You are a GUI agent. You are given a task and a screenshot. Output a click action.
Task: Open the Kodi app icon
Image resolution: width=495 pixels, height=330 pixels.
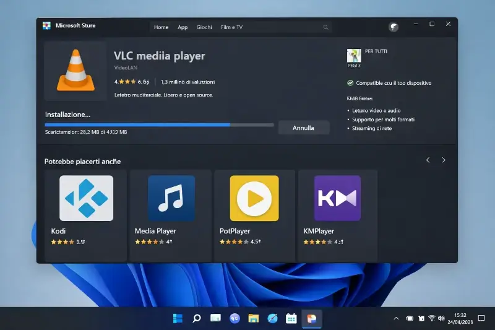86,198
